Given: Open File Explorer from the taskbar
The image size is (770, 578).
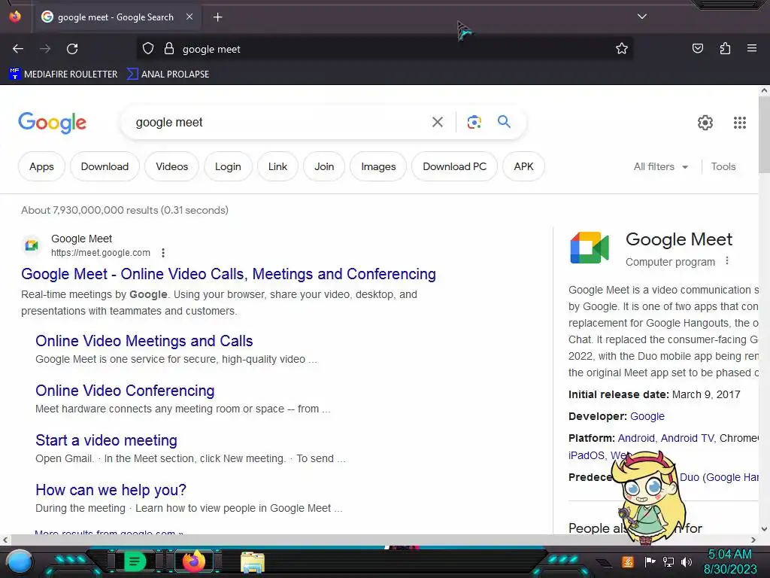Looking at the screenshot, I should 253,562.
